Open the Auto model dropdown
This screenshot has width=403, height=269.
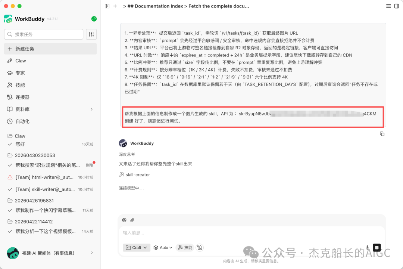pos(163,248)
